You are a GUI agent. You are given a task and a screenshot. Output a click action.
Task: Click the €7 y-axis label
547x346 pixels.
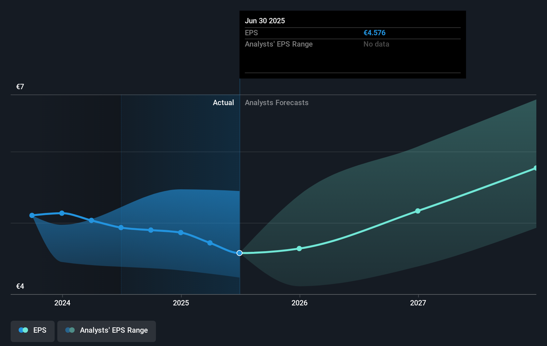tap(20, 87)
